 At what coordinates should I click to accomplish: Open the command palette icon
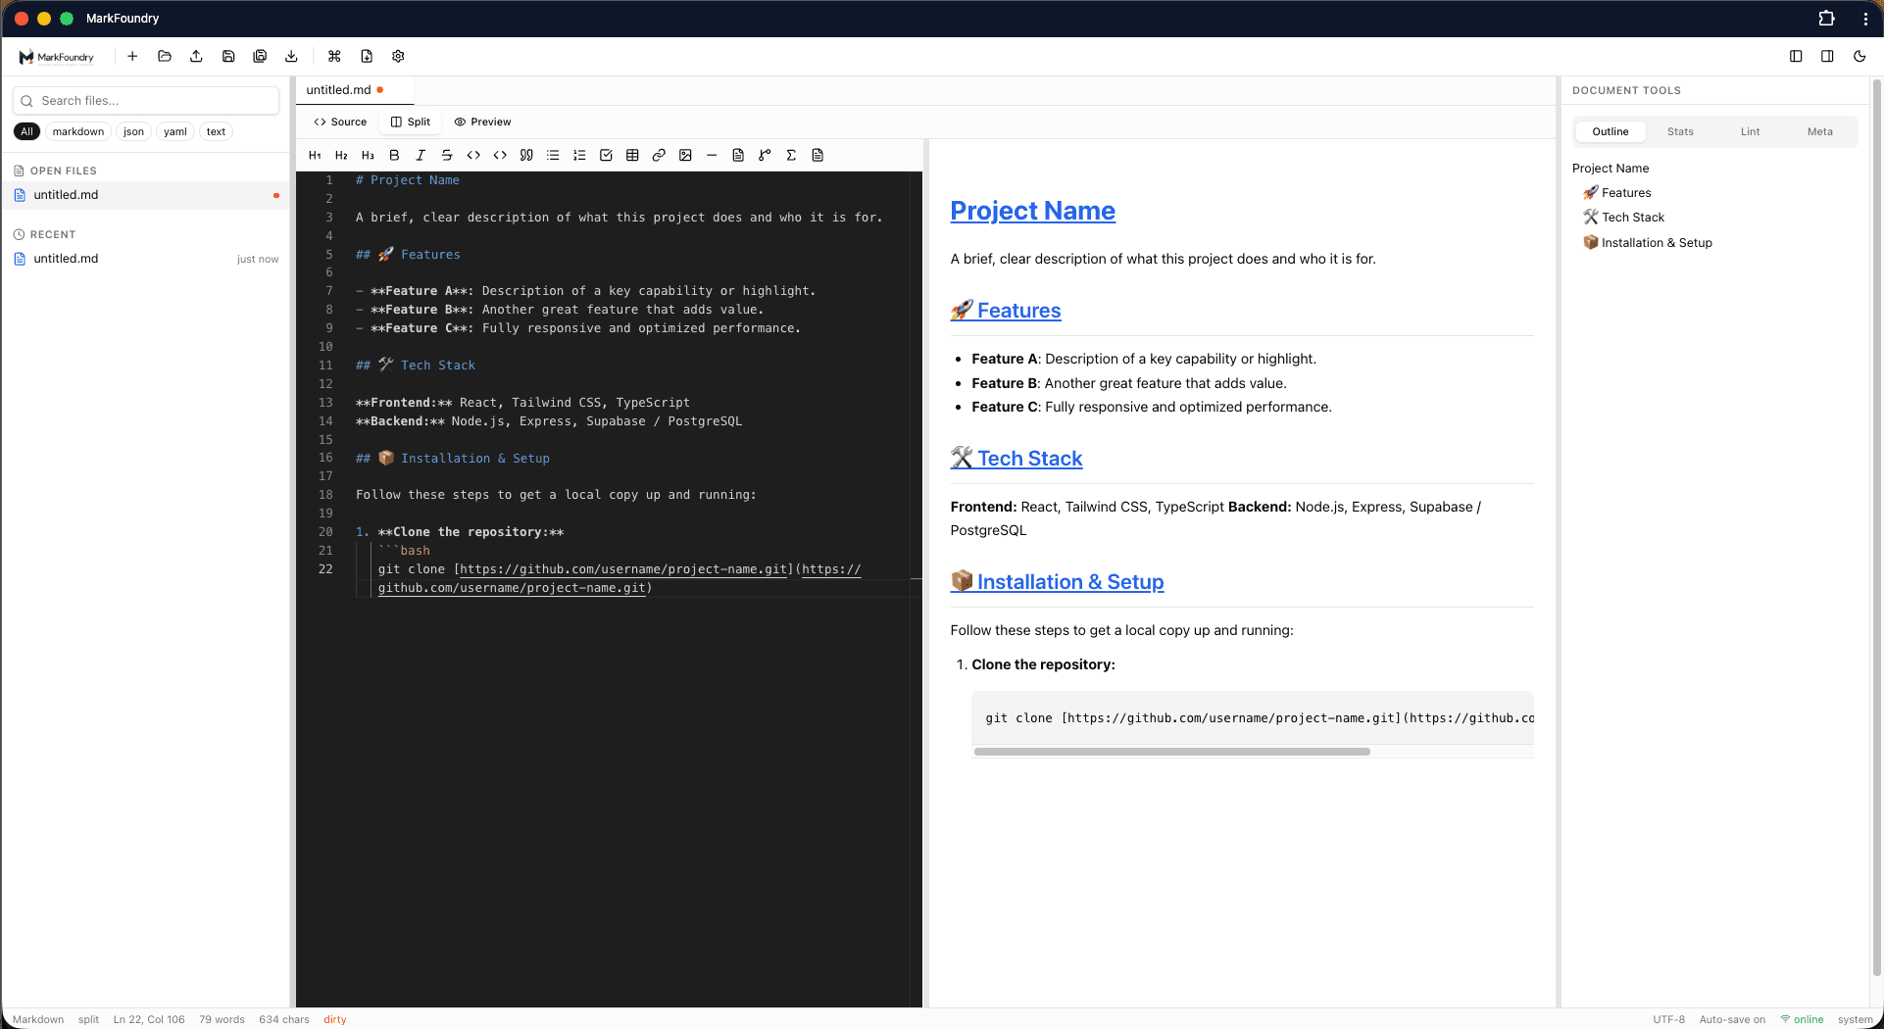pos(334,56)
